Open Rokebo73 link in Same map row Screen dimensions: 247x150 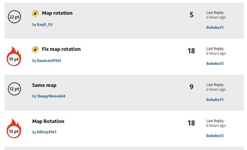[x=215, y=100]
